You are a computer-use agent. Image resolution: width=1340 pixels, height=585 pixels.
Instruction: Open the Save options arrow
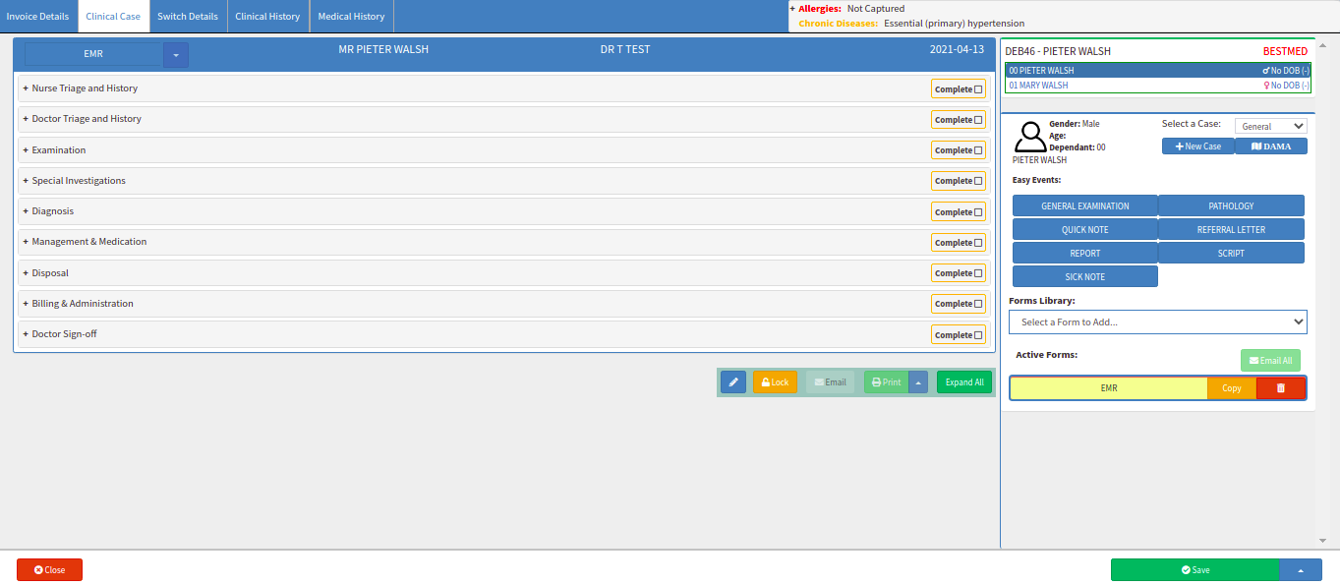point(1301,570)
